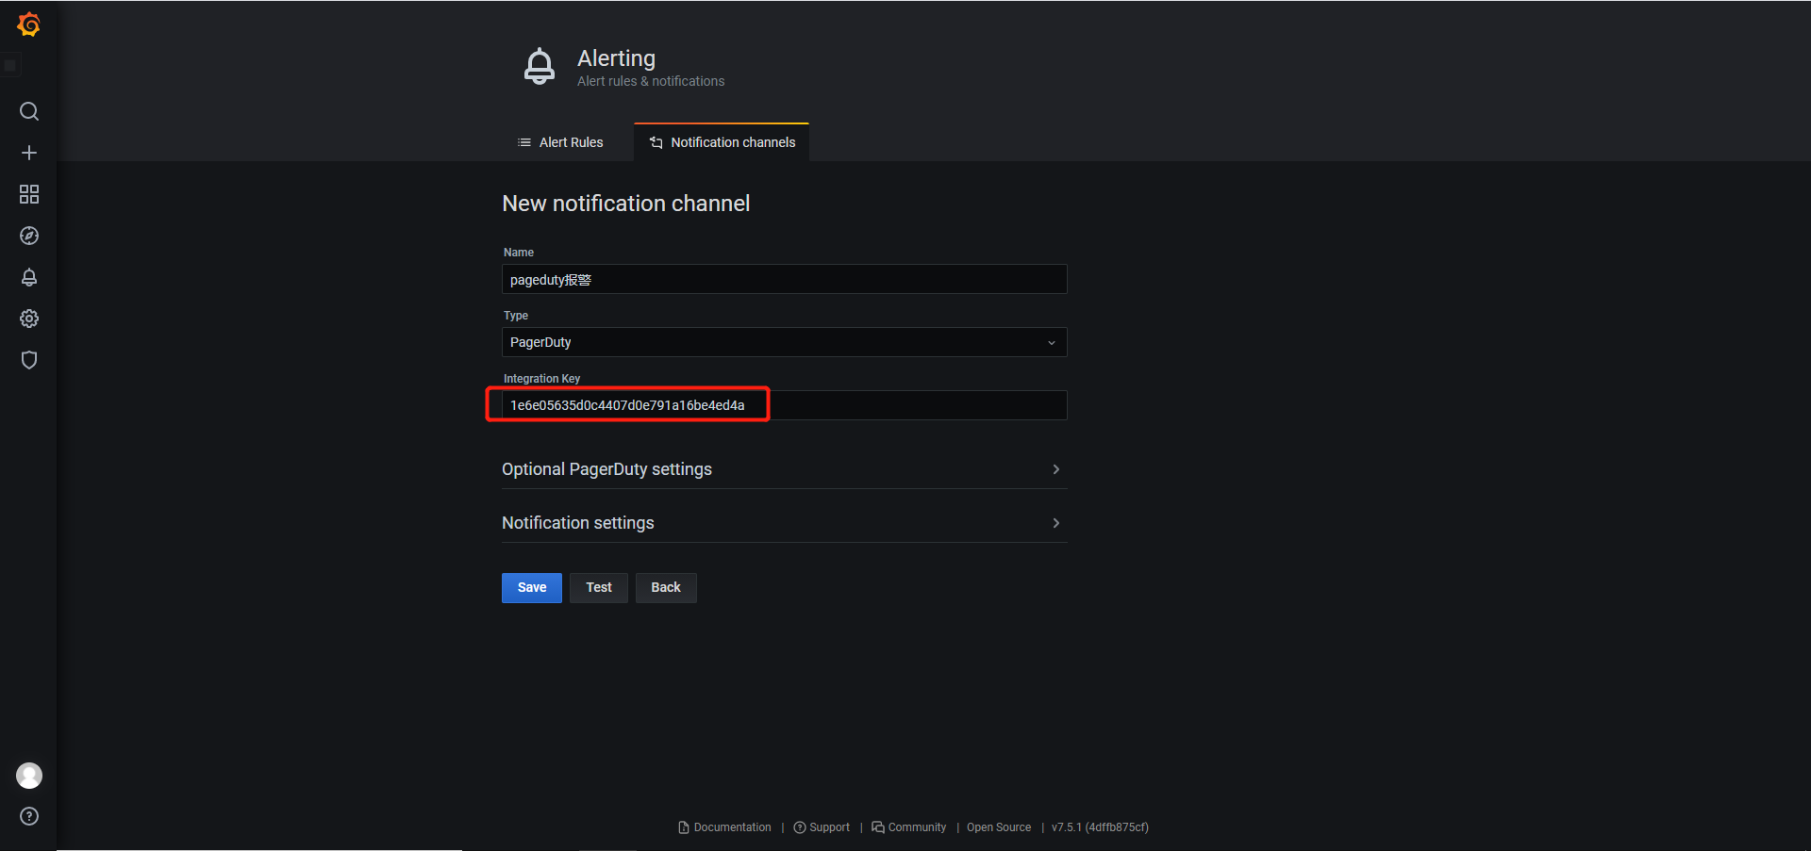Click the blue Save button

point(532,588)
